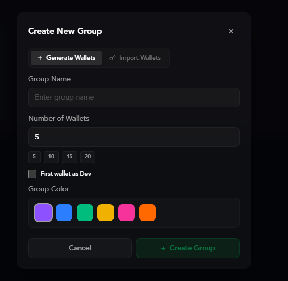Set wallet count preset to 5
This screenshot has height=281, width=288.
[34, 157]
